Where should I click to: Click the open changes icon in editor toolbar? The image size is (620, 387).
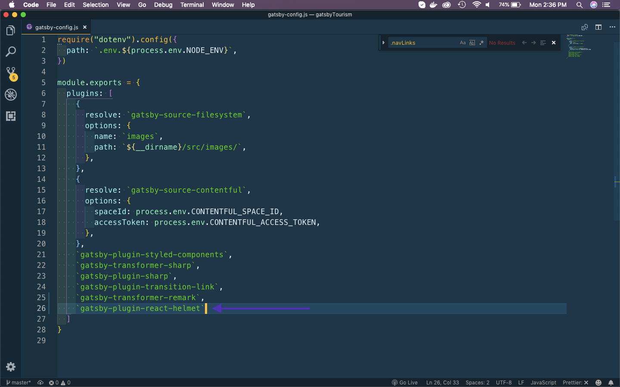point(585,27)
